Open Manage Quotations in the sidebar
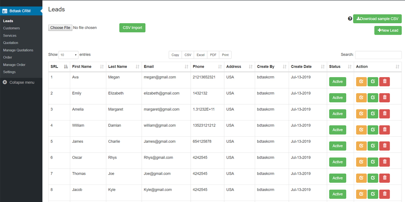The image size is (405, 202). pyautogui.click(x=18, y=50)
